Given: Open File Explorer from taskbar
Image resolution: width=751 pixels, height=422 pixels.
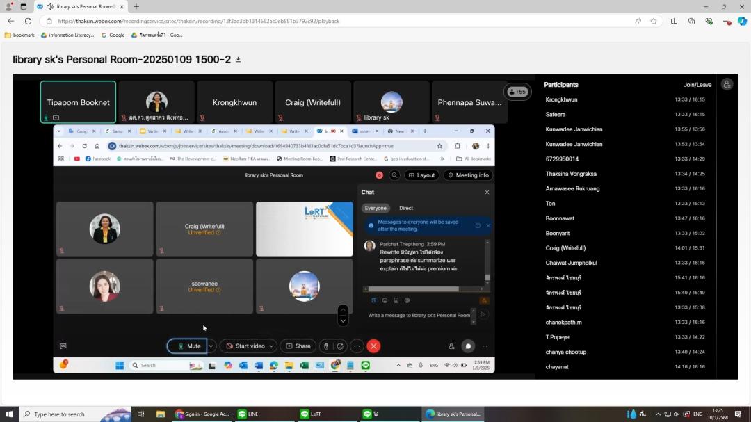Looking at the screenshot, I should click(161, 414).
